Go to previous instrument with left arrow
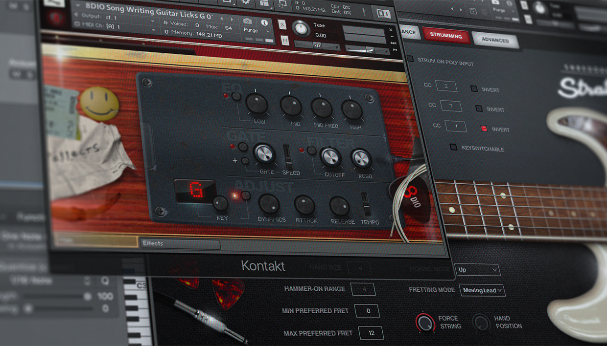607x346 pixels. click(223, 19)
